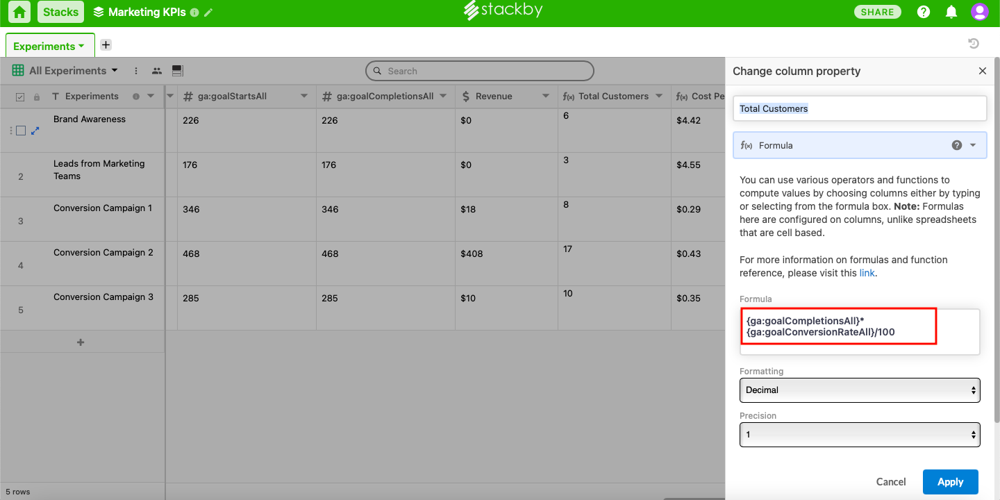Screen dimensions: 1000x500
Task: Edit stack name with pencil icon
Action: click(208, 12)
